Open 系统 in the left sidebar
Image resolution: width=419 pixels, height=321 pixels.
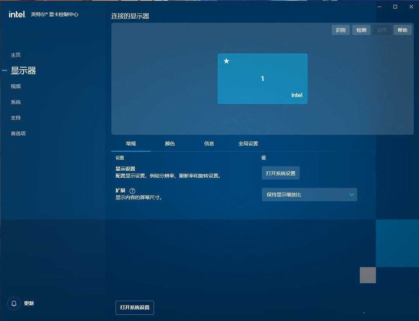16,102
